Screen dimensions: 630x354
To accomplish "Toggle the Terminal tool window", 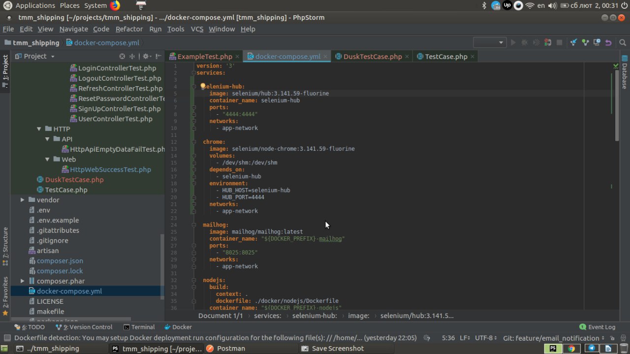I will point(139,327).
